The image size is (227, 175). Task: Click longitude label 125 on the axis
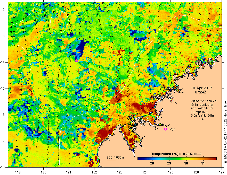pos(171,172)
